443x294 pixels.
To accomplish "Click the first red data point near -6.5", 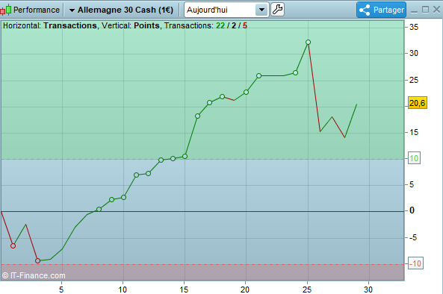I will (13, 246).
